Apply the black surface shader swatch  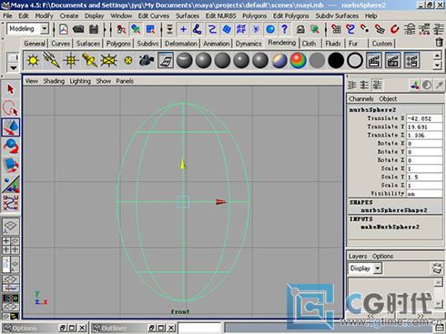[336, 60]
